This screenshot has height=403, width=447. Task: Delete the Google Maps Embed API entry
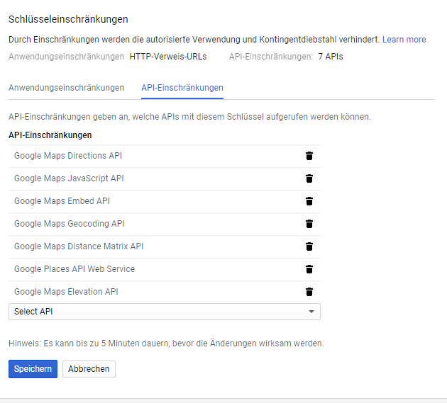click(x=309, y=201)
